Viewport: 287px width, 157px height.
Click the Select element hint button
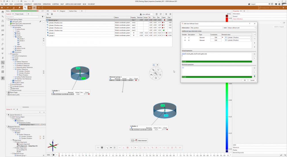139,141
